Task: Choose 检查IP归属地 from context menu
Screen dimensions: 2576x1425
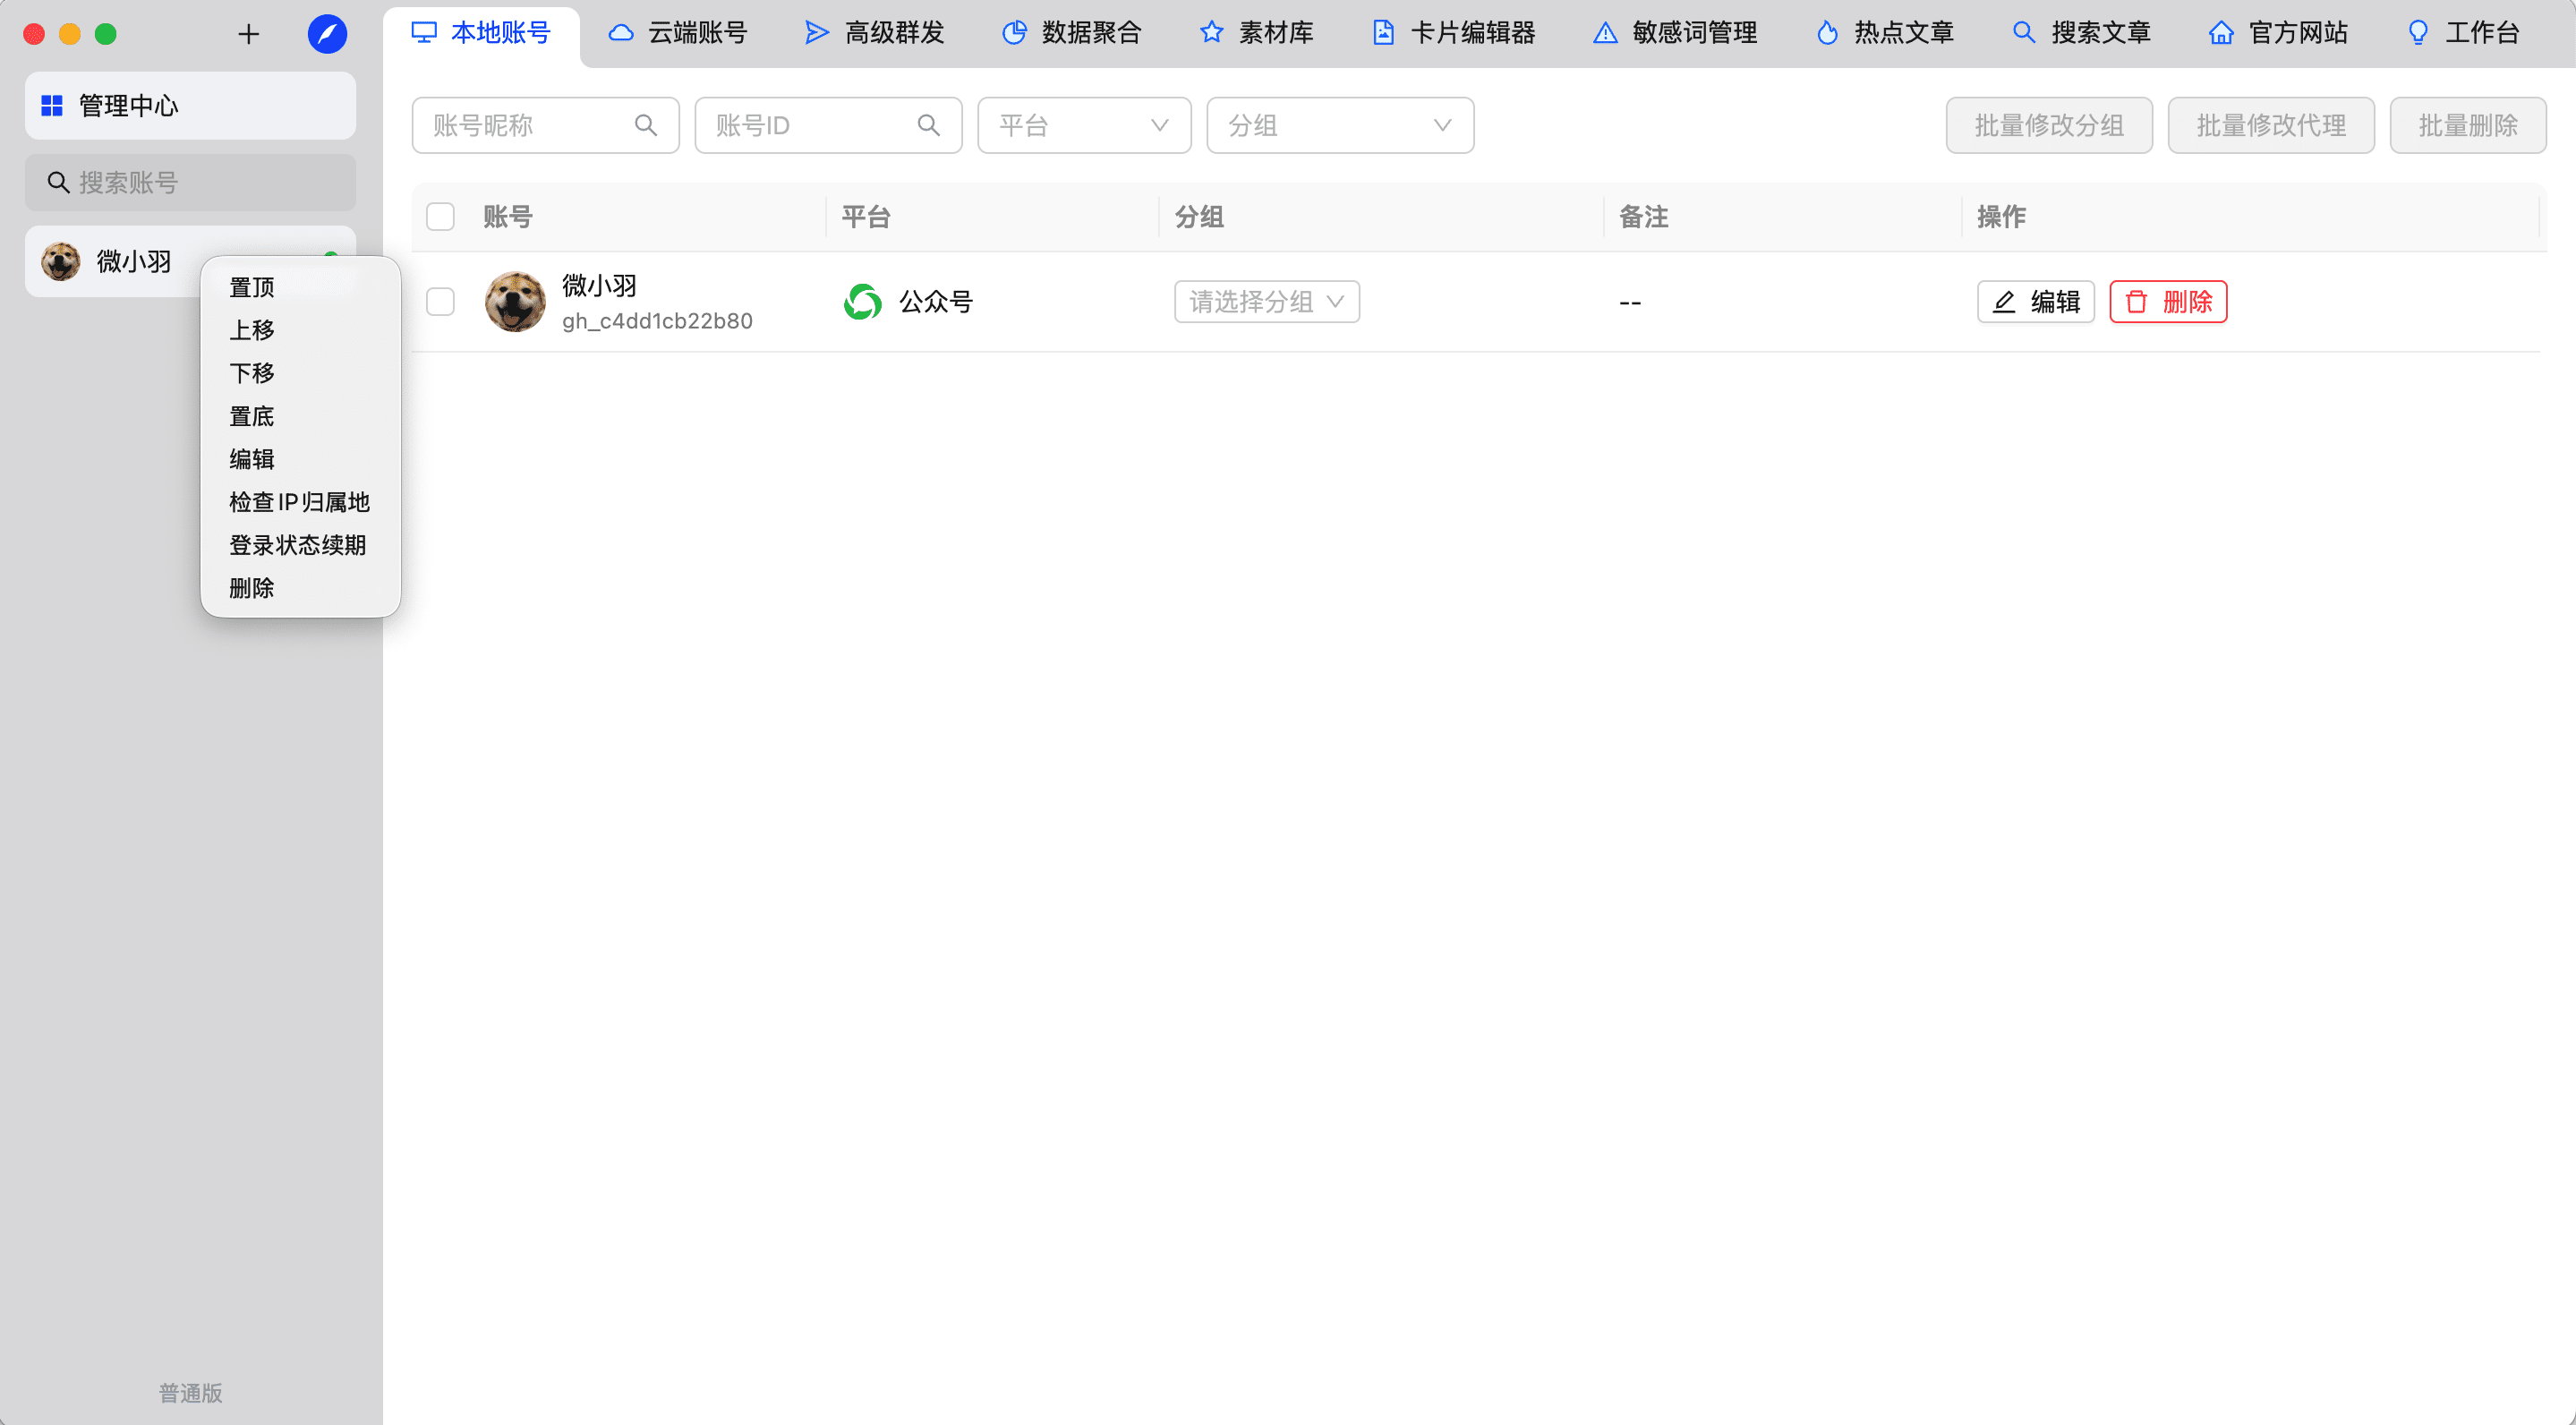Action: pos(299,502)
